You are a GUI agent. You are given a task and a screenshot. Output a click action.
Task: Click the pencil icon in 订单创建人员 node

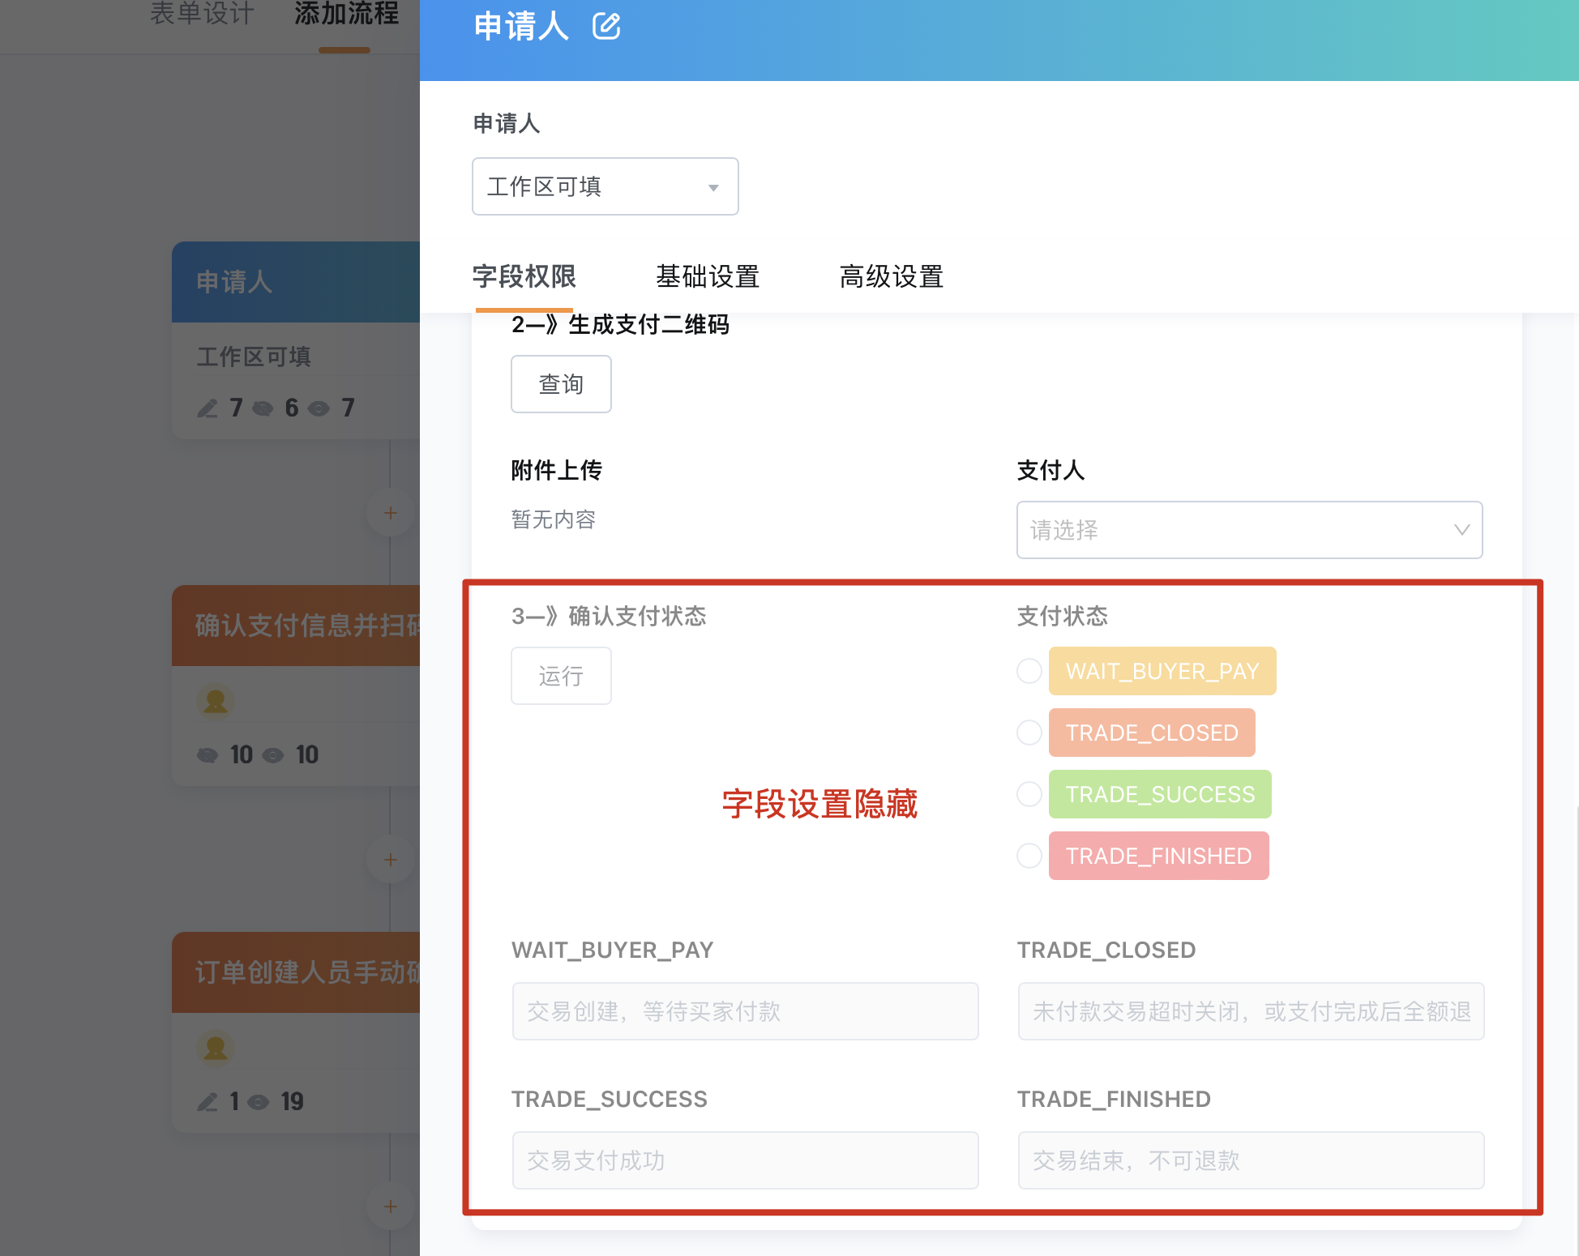(x=208, y=1101)
